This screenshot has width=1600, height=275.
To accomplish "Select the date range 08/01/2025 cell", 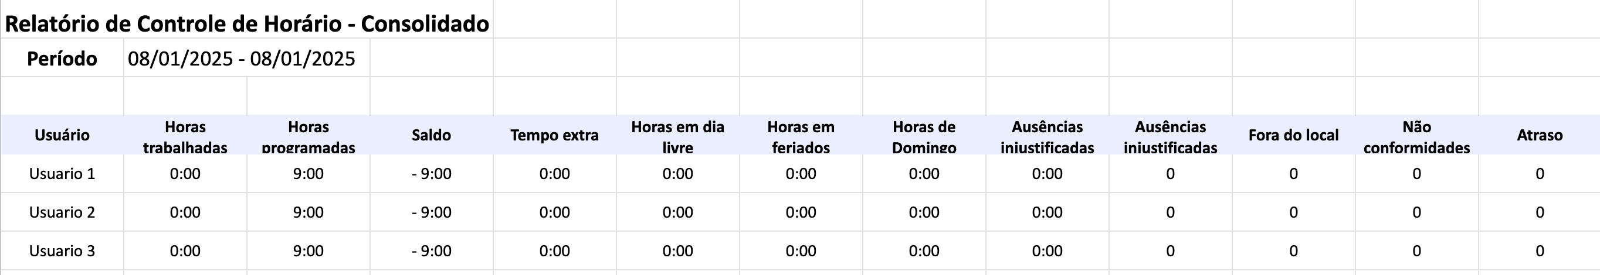I will [x=246, y=59].
